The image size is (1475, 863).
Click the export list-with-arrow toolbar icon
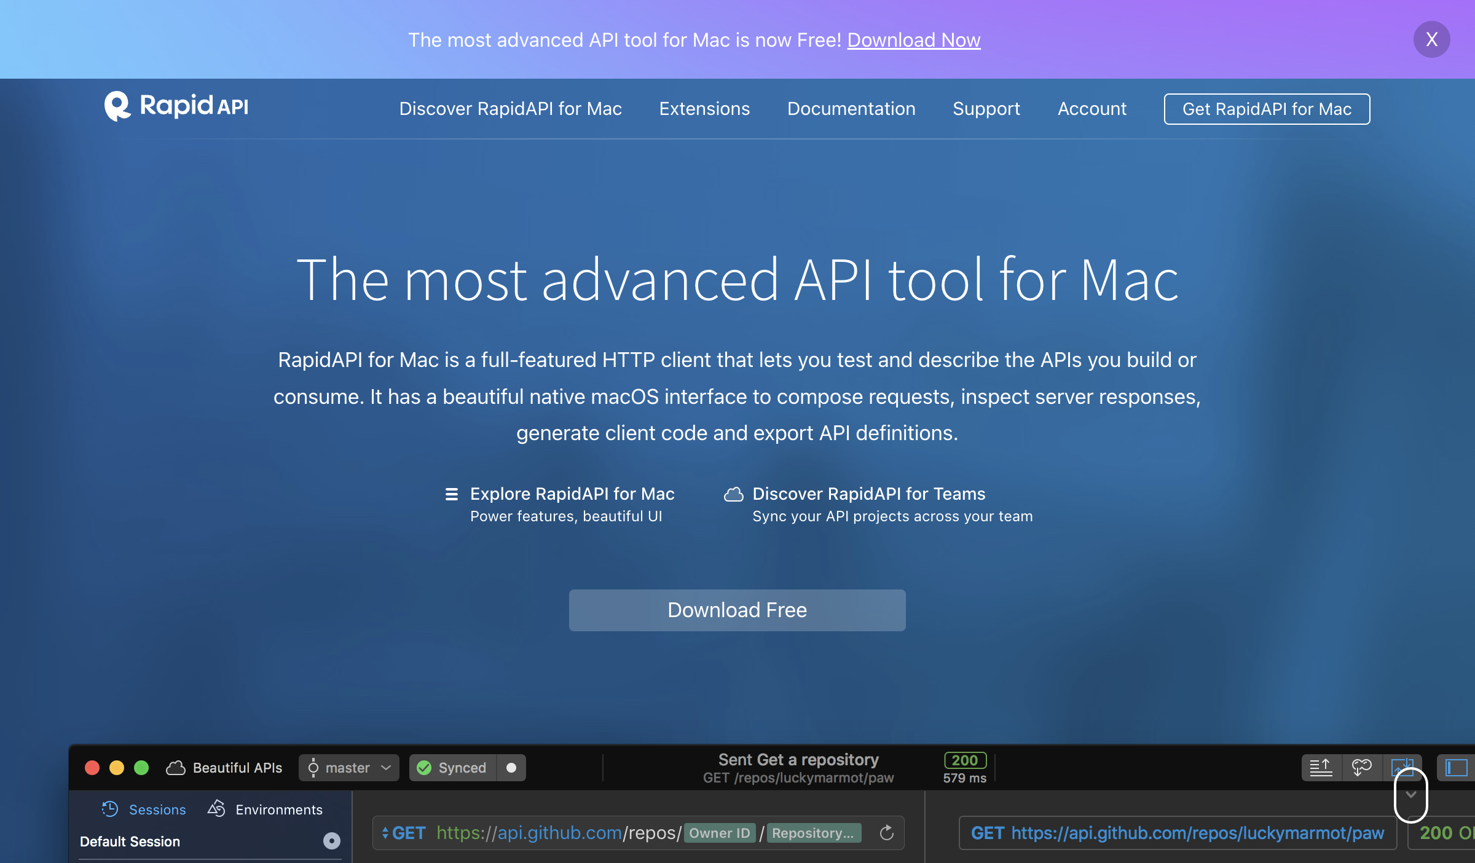(x=1321, y=768)
